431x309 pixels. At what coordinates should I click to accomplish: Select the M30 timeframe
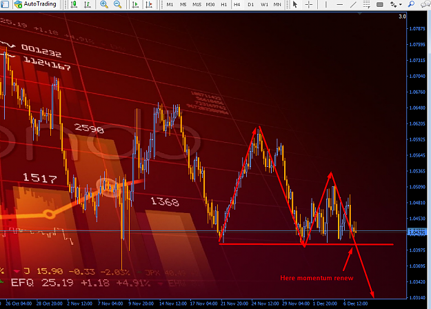click(x=210, y=4)
